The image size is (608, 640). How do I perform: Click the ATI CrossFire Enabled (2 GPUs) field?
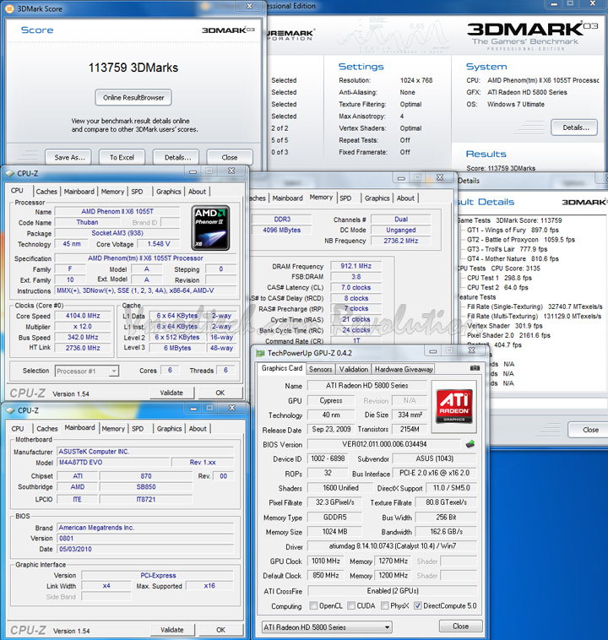pos(393,591)
